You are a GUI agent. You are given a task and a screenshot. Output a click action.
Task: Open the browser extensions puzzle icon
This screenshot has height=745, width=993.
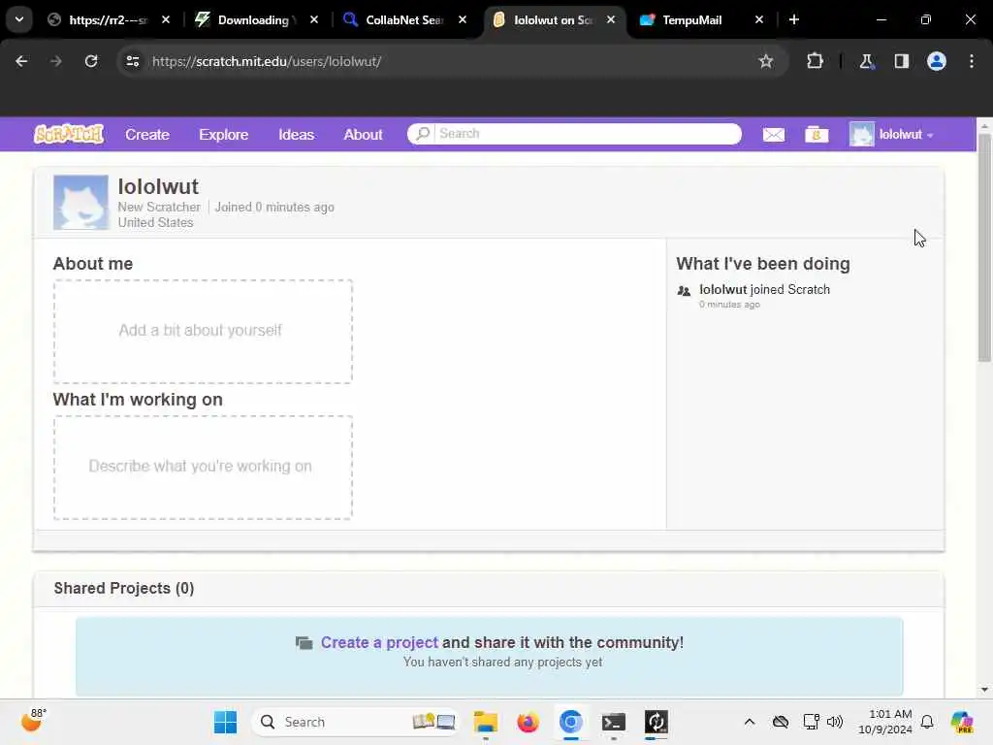pos(815,61)
